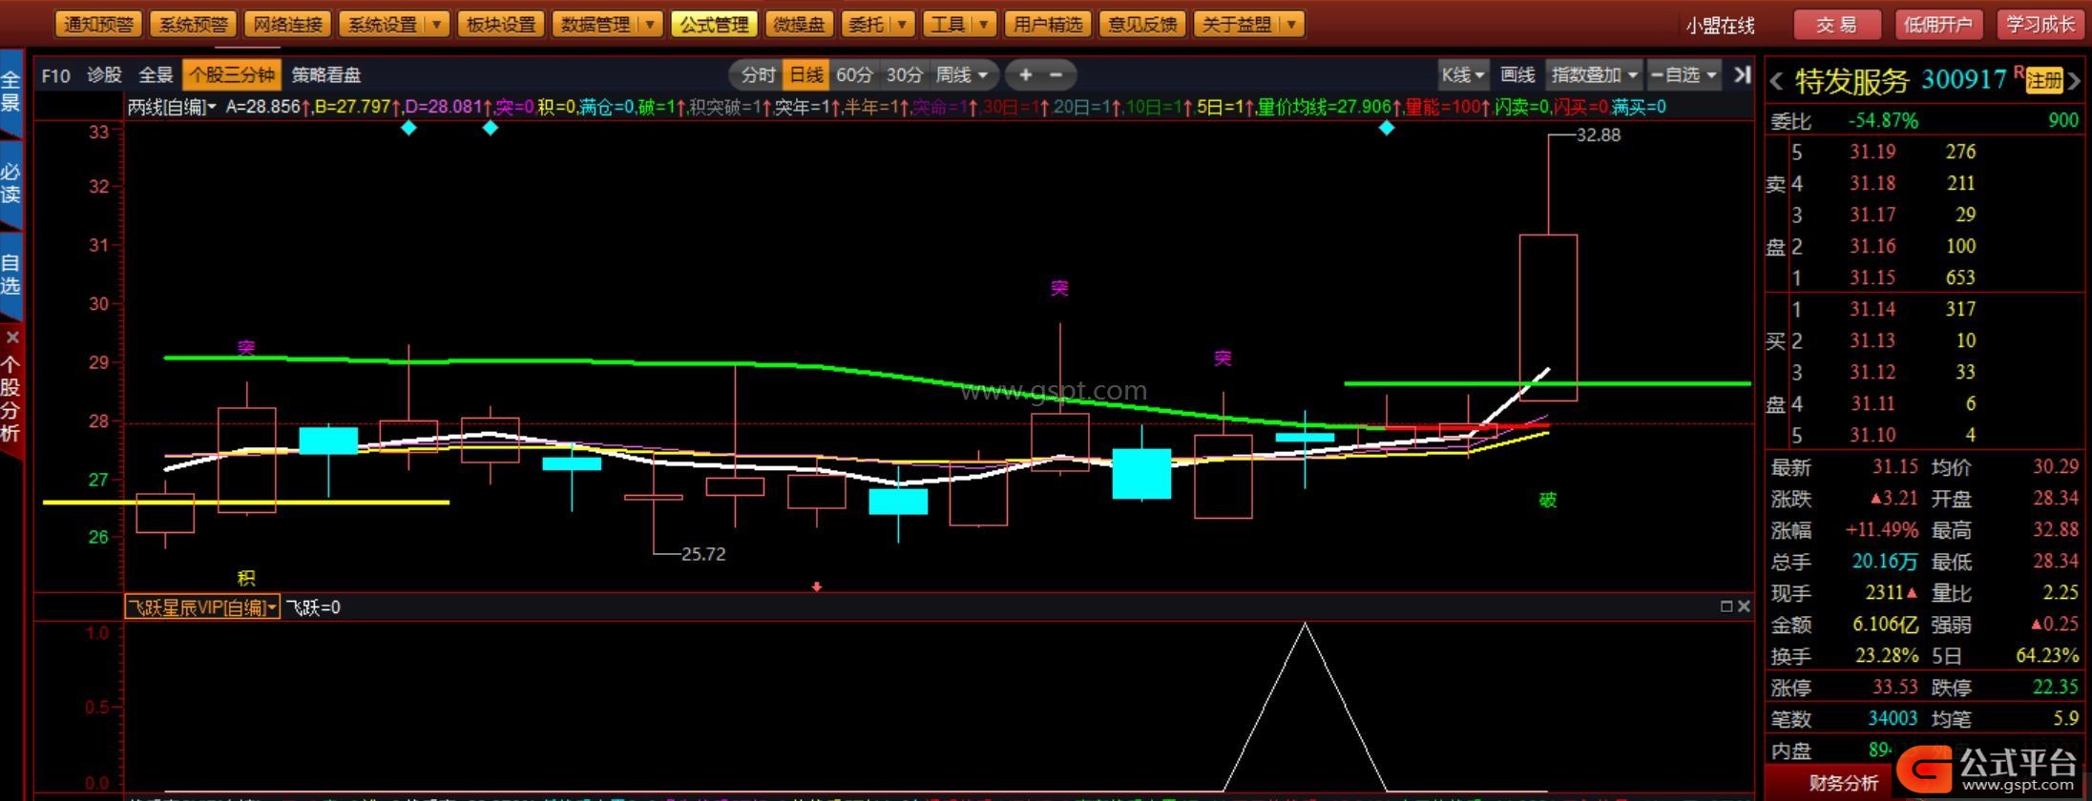Click the highest 突 marker above candle
Viewport: 2092px width, 801px height.
(x=1059, y=288)
